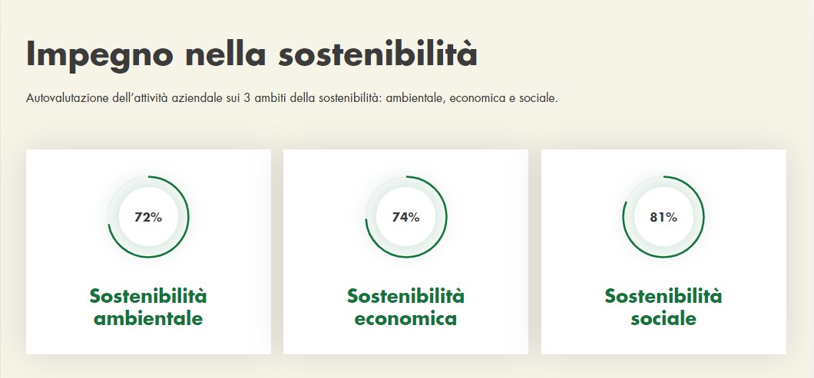The width and height of the screenshot is (814, 378).
Task: Click the word "sociale" in the third card title
Action: (663, 318)
